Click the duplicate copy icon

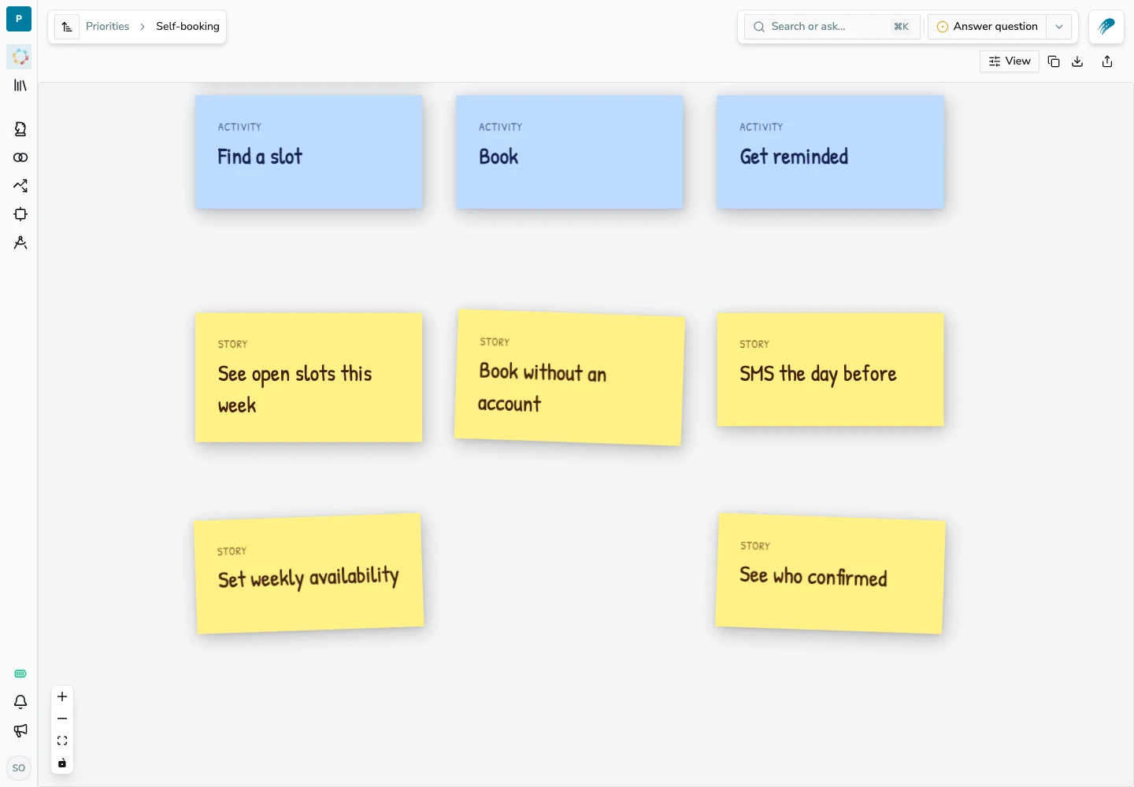(x=1054, y=61)
